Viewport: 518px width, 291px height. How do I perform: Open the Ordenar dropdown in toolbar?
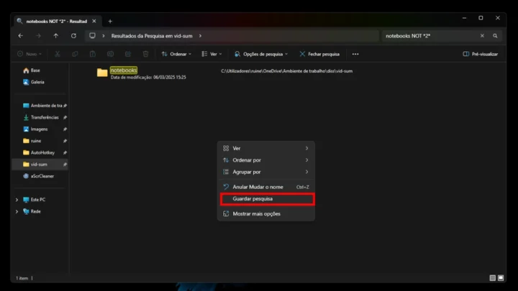coord(176,54)
